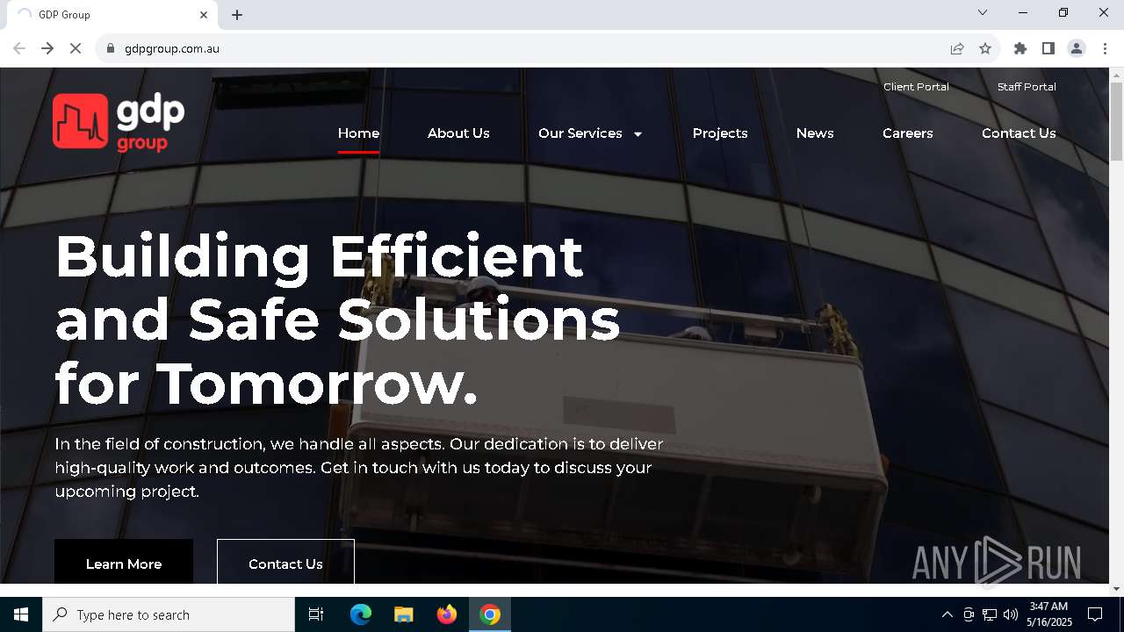
Task: Open network settings tray icon
Action: click(x=990, y=614)
